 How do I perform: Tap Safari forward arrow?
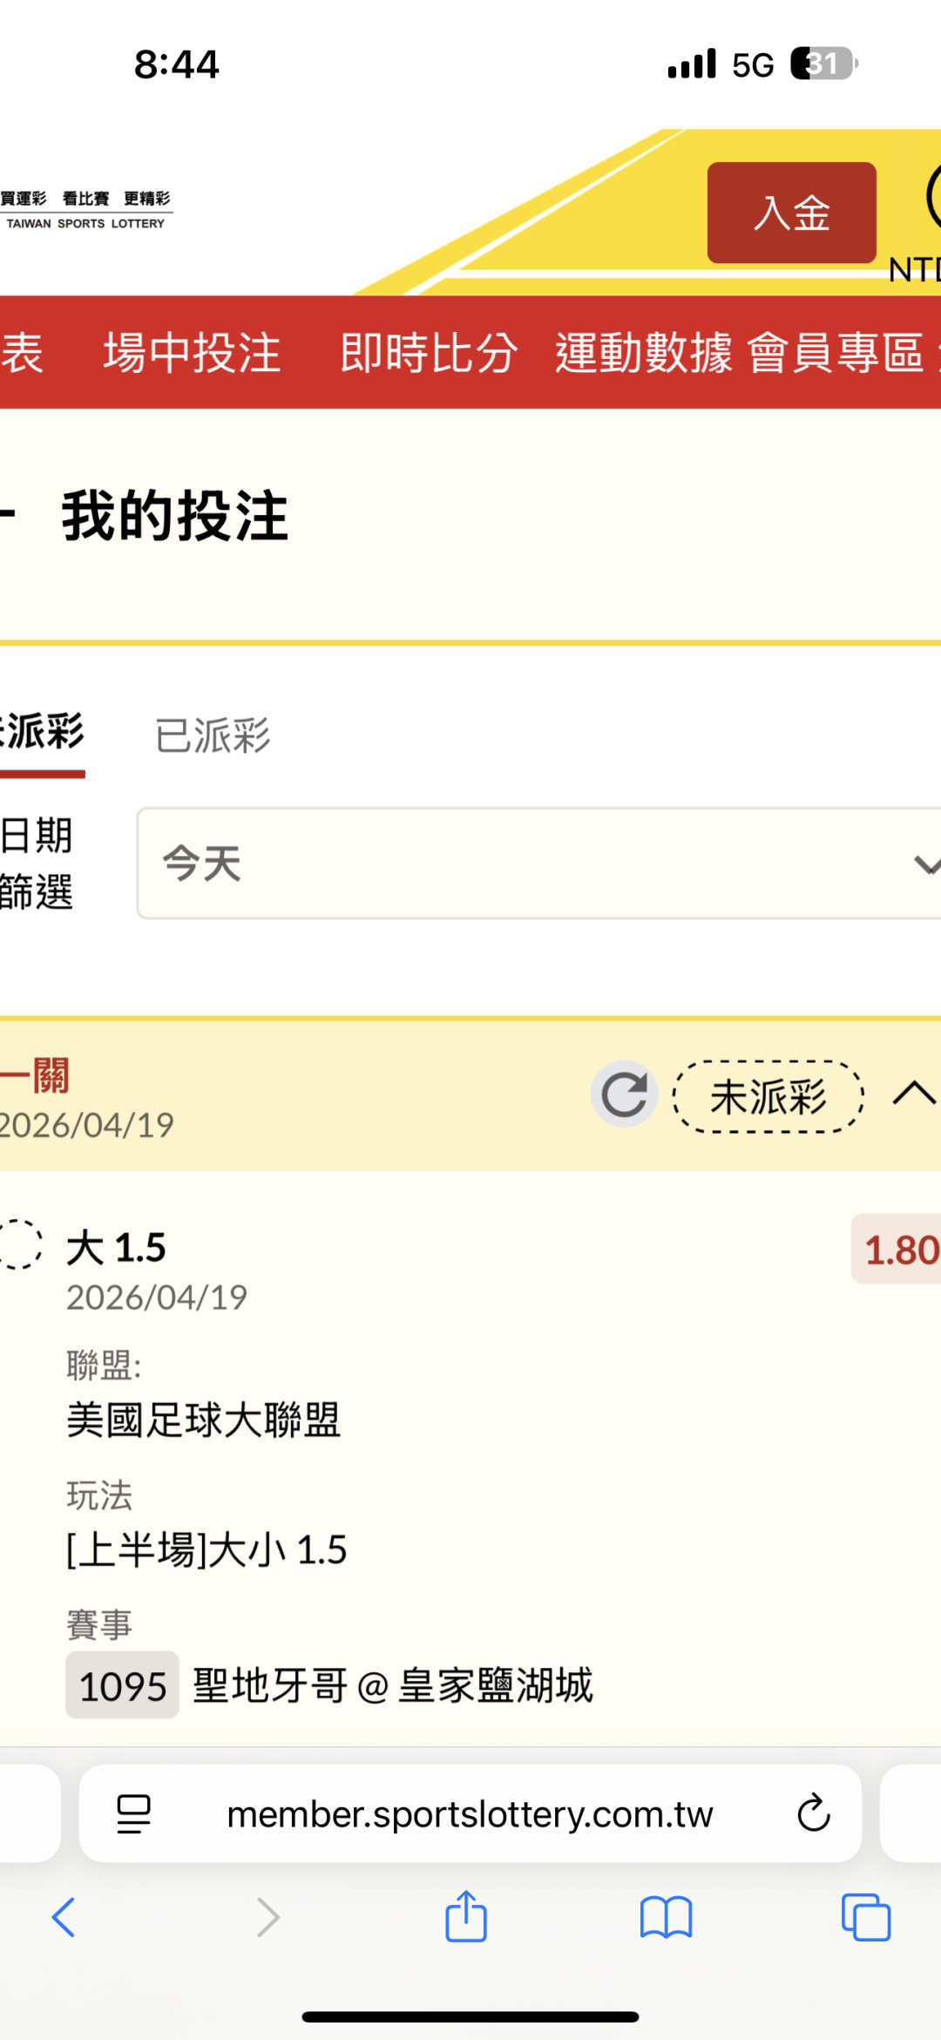coord(267,1917)
